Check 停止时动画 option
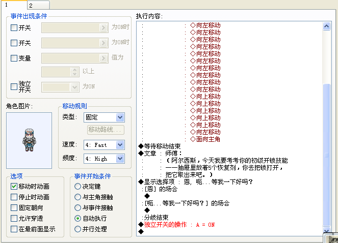Viewport: 338px width, 243px height. click(14, 197)
